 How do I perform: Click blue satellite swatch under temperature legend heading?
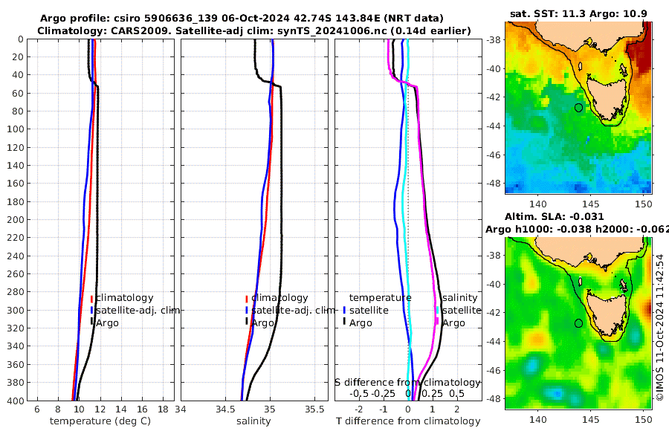(x=344, y=310)
